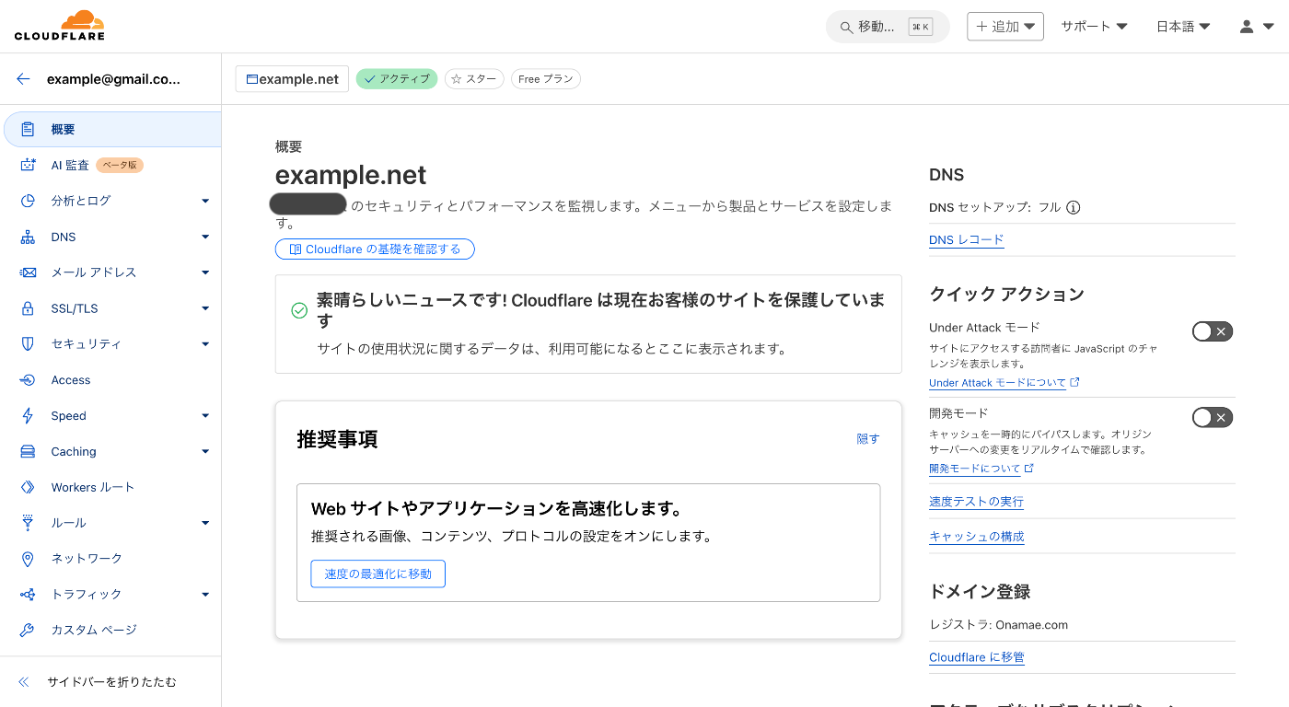Image resolution: width=1289 pixels, height=707 pixels.
Task: Click the double-chevron collapse sidebar icon
Action: tap(24, 682)
